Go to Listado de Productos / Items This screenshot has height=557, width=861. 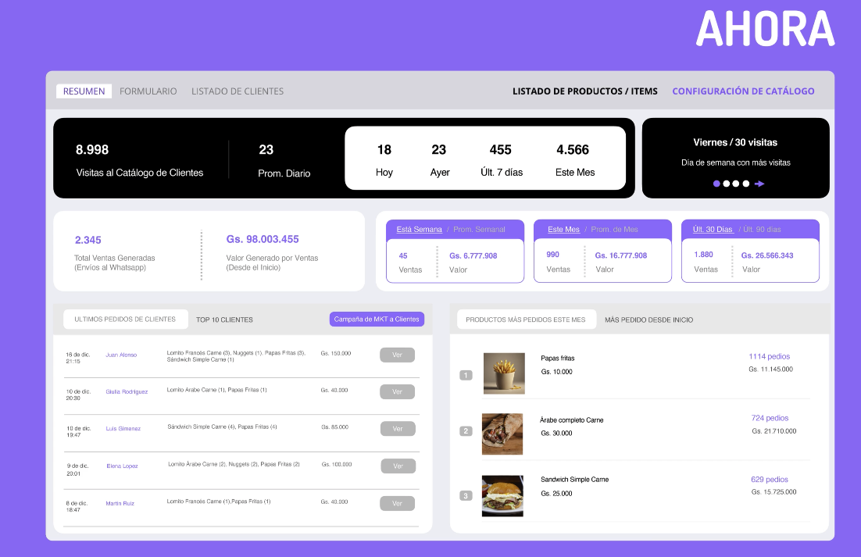(x=584, y=91)
